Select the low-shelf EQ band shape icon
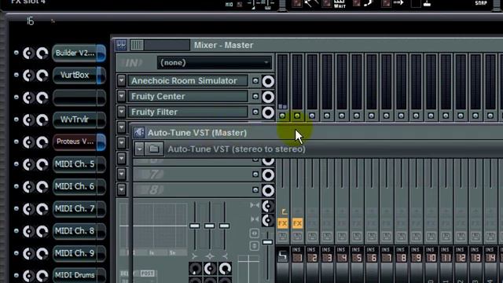 (x=194, y=256)
